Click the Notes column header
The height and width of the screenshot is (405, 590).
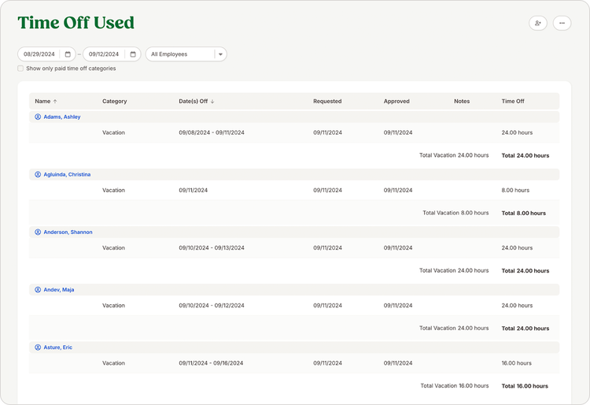462,102
